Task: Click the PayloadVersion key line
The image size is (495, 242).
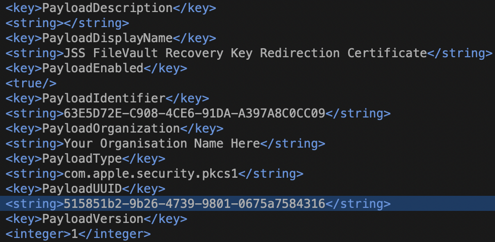Action: [96, 219]
